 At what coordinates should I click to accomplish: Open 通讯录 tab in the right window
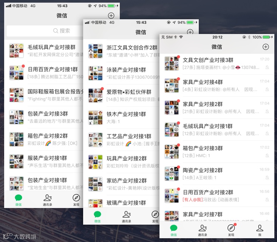(203, 230)
